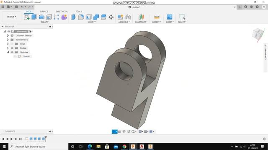The image size is (268, 150).
Task: Switch to the SHEET METAL tab
Action: pyautogui.click(x=62, y=12)
